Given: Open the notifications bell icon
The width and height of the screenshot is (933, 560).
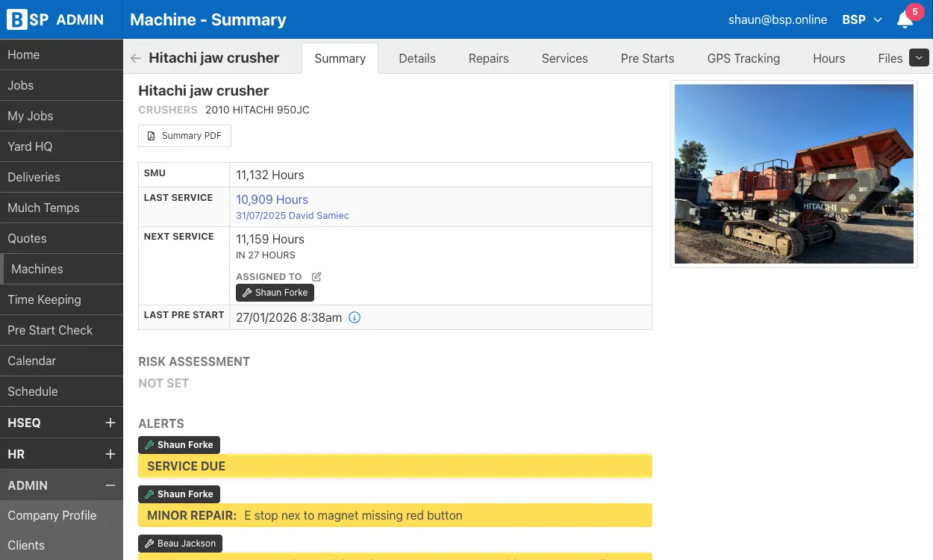Looking at the screenshot, I should coord(905,20).
